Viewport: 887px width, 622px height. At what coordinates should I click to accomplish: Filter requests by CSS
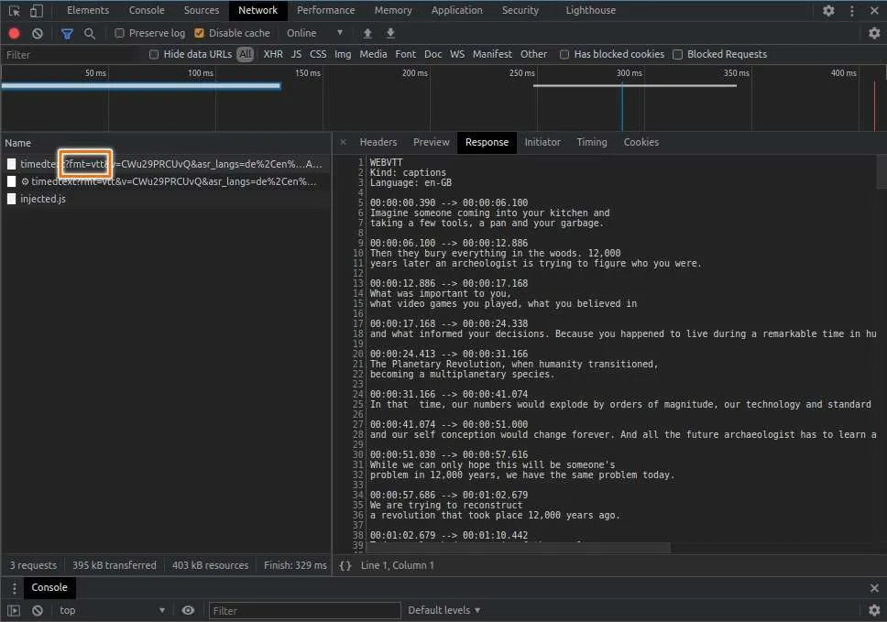(318, 54)
